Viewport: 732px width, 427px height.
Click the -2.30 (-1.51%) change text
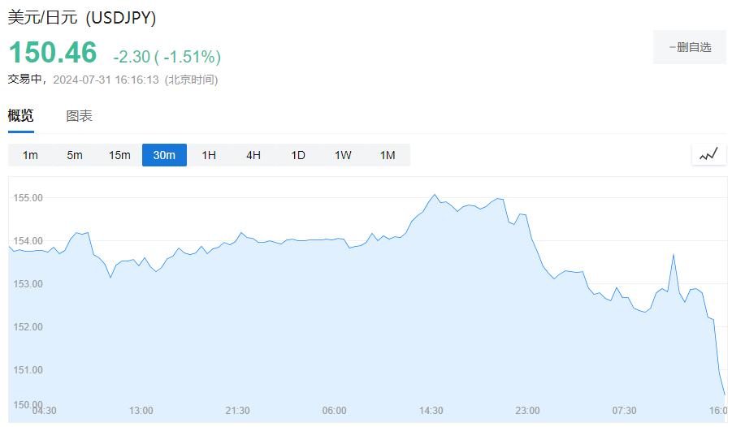click(167, 57)
